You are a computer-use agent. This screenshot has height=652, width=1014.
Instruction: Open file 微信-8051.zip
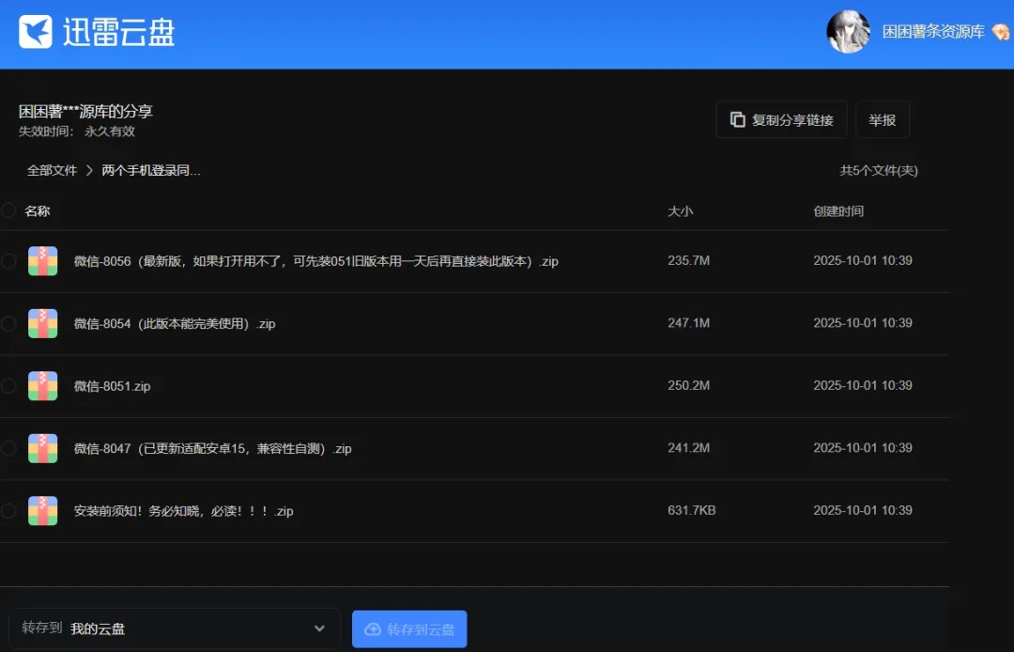pos(112,386)
